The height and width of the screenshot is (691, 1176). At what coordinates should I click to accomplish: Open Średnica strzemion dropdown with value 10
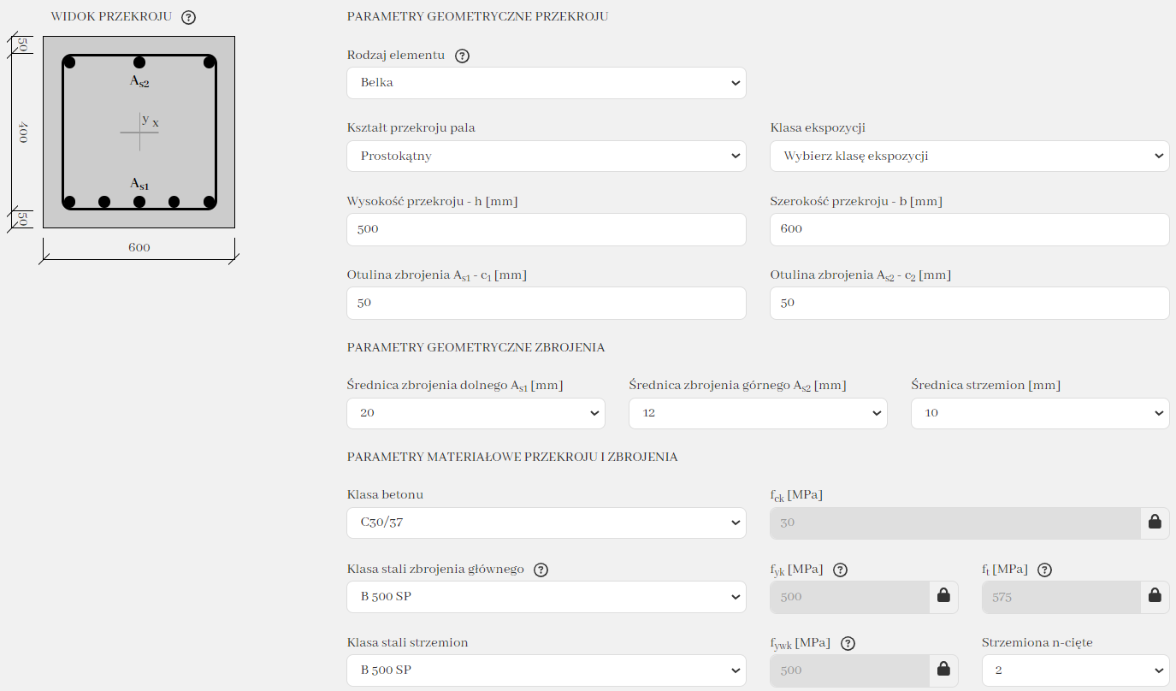(x=1039, y=413)
